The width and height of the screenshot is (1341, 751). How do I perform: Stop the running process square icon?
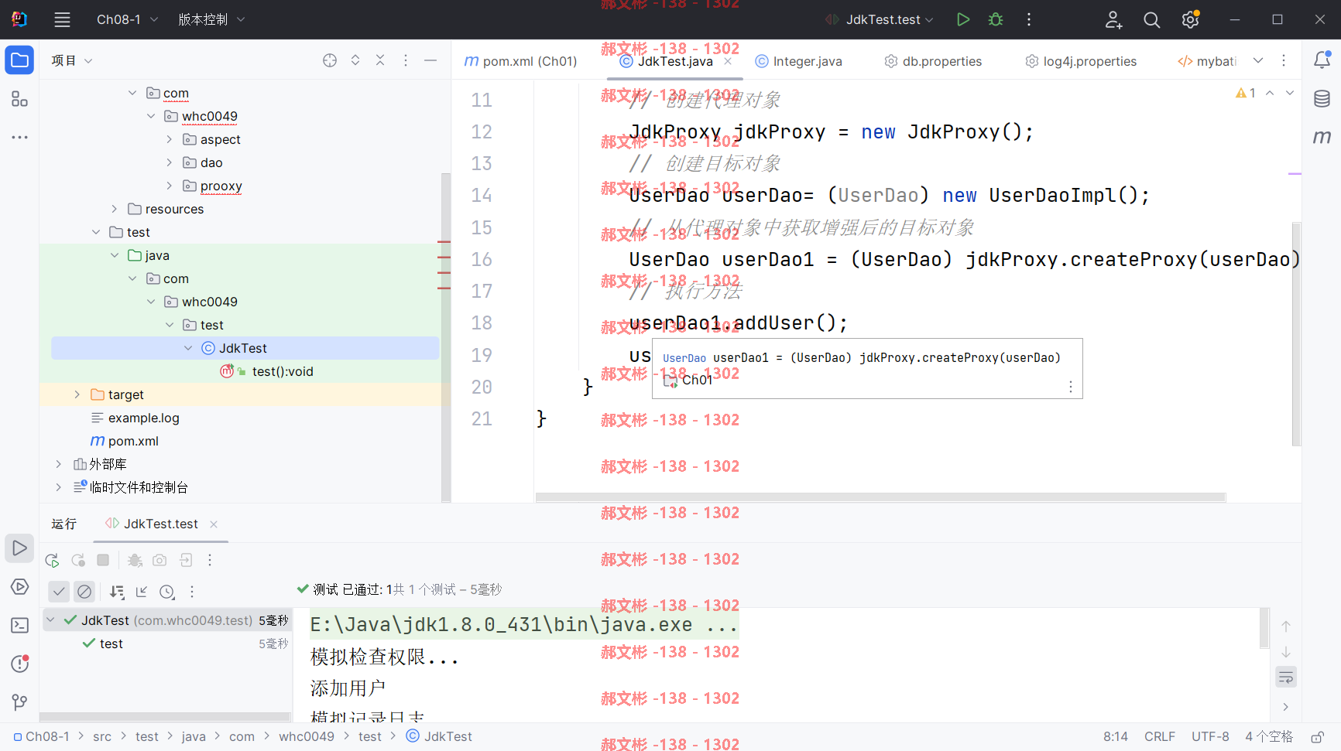pyautogui.click(x=103, y=560)
